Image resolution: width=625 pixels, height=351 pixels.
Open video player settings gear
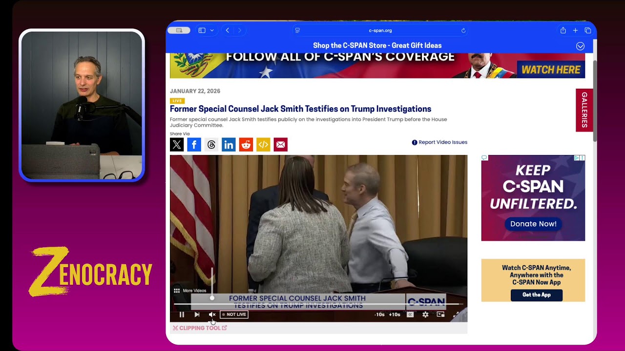click(x=425, y=314)
